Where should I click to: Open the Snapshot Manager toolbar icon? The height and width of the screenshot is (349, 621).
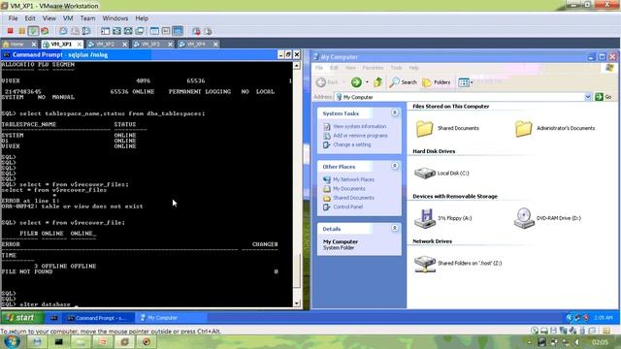(x=86, y=31)
